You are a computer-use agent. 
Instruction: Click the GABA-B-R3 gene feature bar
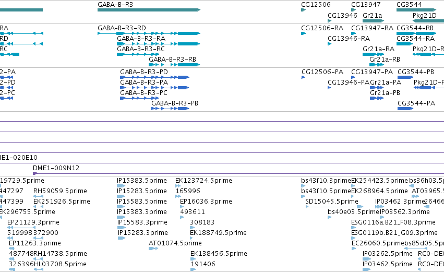(149, 10)
